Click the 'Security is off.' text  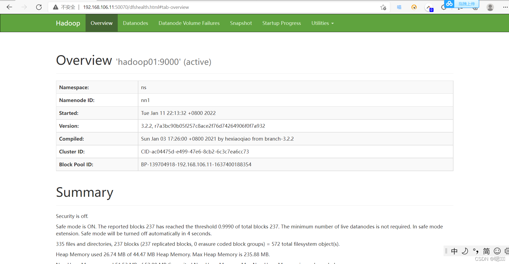click(x=72, y=216)
